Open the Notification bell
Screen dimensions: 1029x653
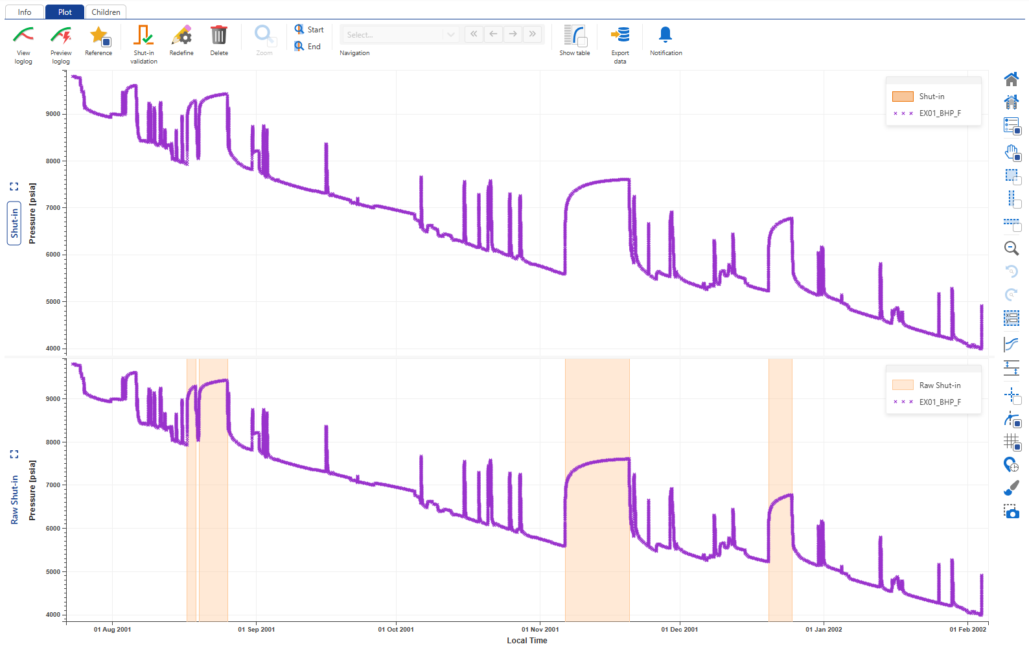(665, 36)
